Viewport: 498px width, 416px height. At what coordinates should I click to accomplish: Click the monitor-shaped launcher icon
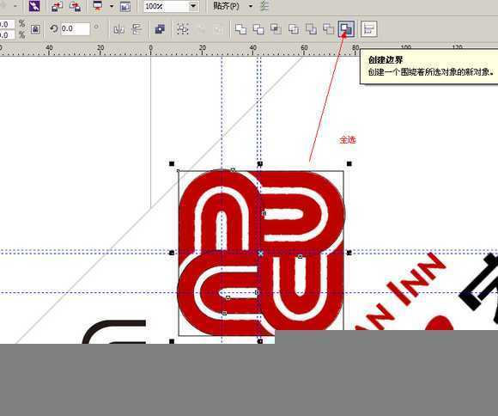[x=98, y=6]
